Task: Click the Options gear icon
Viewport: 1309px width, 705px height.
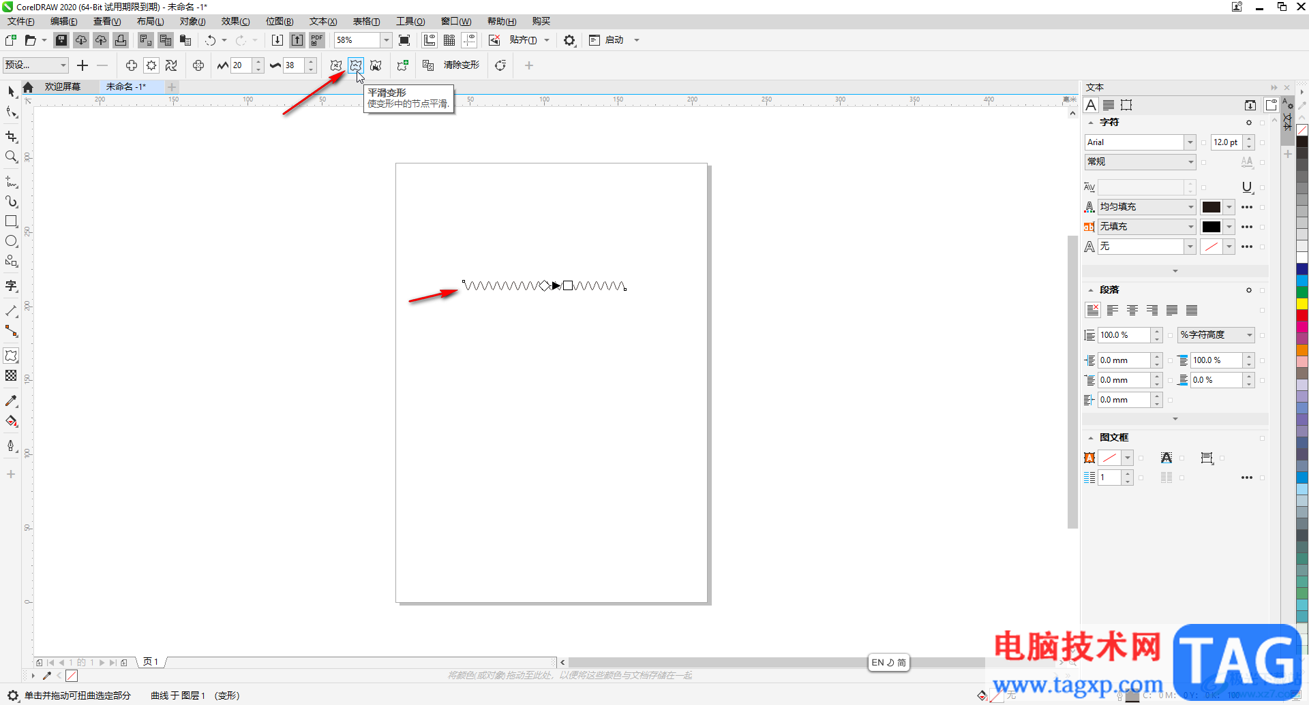Action: pyautogui.click(x=569, y=40)
